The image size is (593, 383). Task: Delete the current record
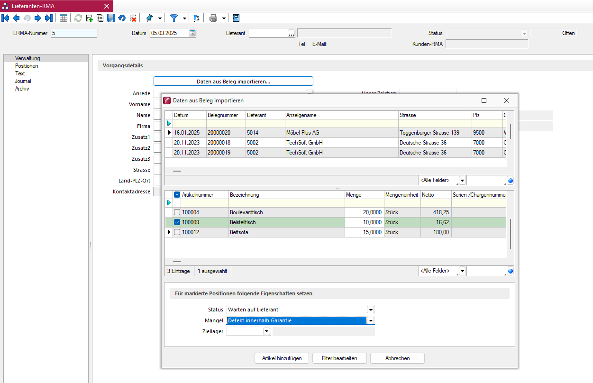[133, 18]
